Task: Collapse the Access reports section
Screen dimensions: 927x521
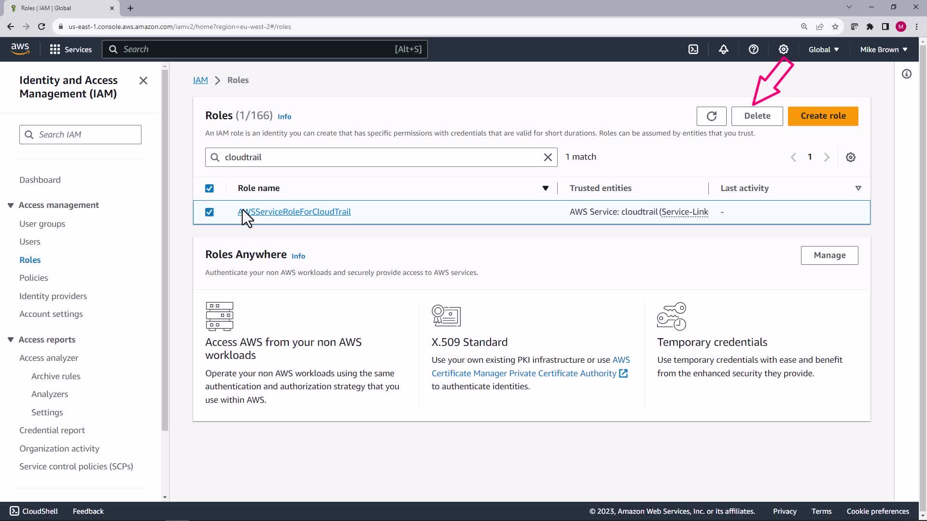Action: [x=11, y=340]
